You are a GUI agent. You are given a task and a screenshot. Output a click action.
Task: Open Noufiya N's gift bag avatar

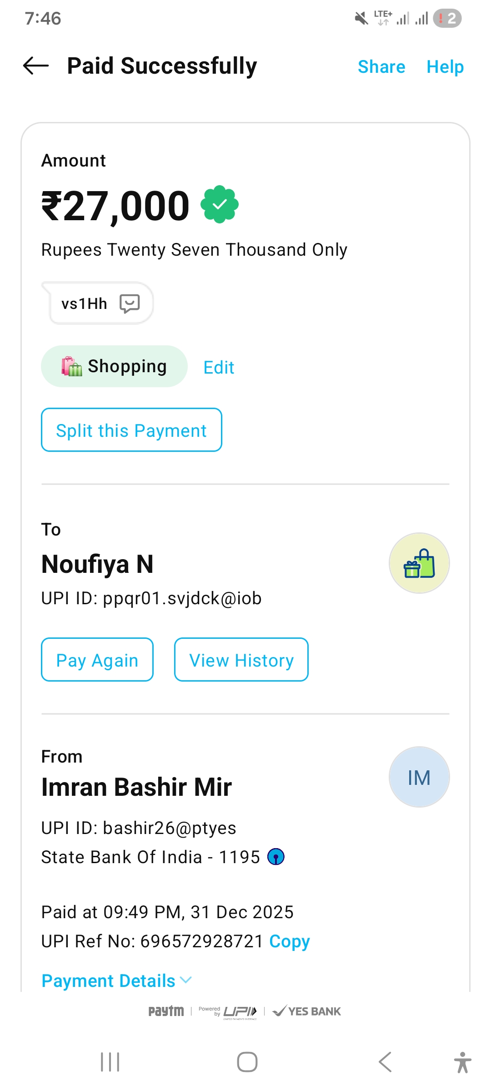[x=419, y=563]
